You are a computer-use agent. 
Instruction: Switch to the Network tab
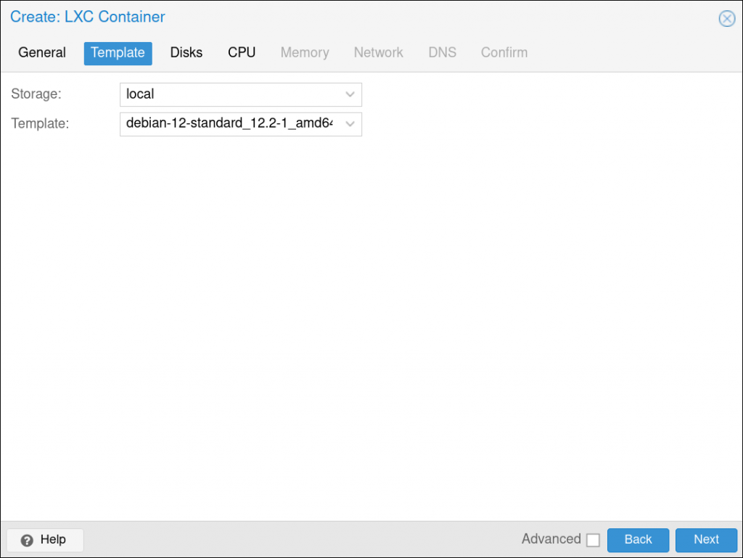click(x=378, y=53)
